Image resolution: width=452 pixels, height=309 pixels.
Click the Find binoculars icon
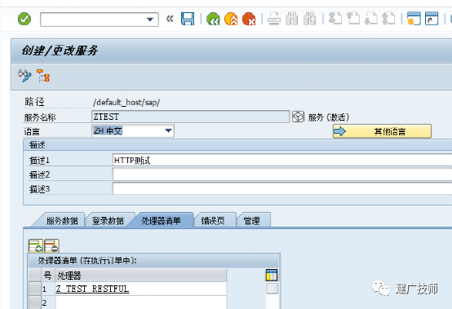coord(292,19)
